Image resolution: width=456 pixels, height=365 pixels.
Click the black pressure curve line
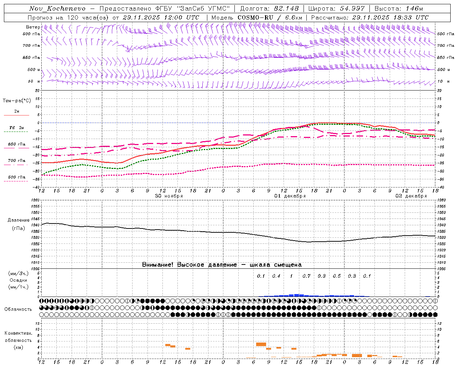(x=239, y=233)
